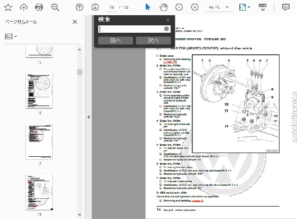Click the page number field in toolbar
This screenshot has height=219, width=297.
[112, 7]
